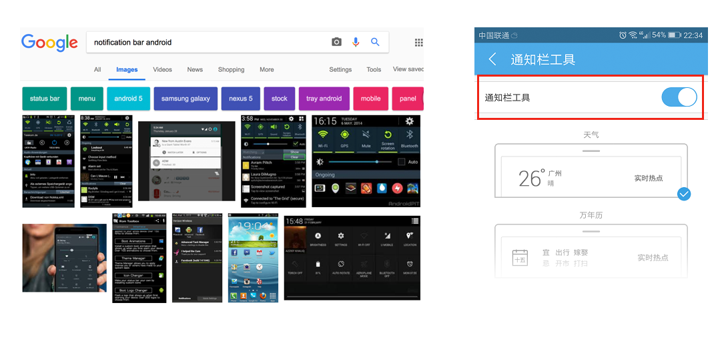The width and height of the screenshot is (728, 357).
Task: Click the blue checkmark on weather card
Action: 683,193
